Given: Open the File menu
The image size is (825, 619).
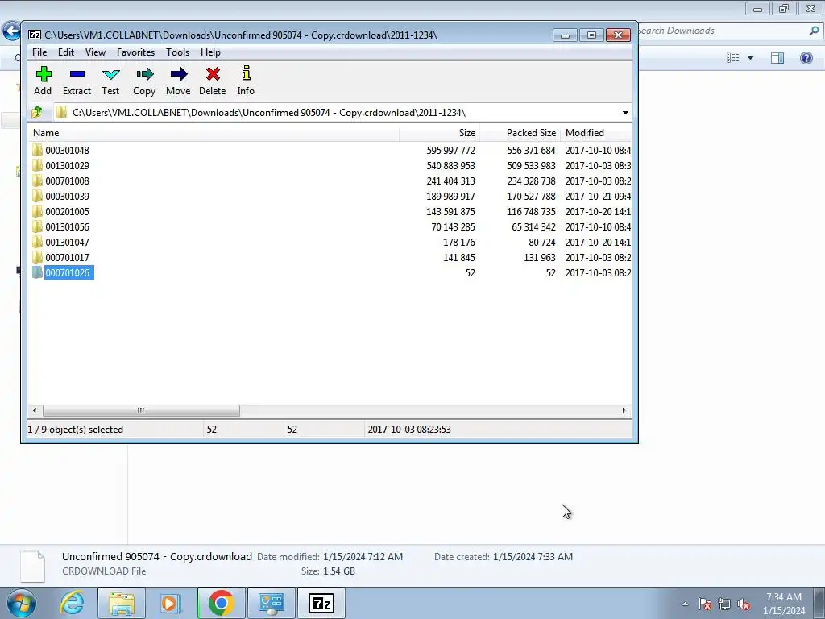Looking at the screenshot, I should (x=39, y=52).
